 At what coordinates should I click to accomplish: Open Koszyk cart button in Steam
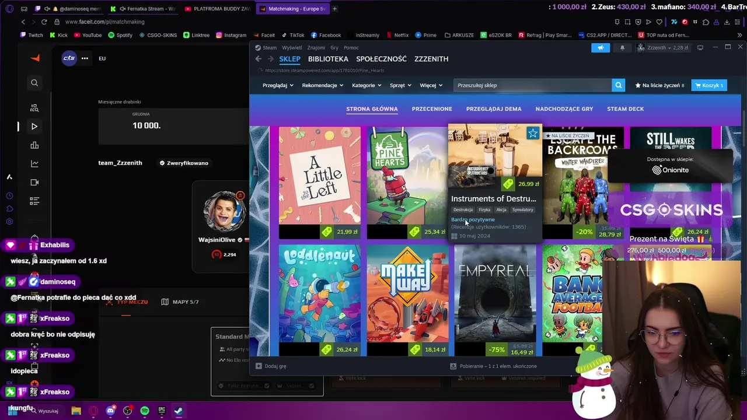[x=709, y=85]
